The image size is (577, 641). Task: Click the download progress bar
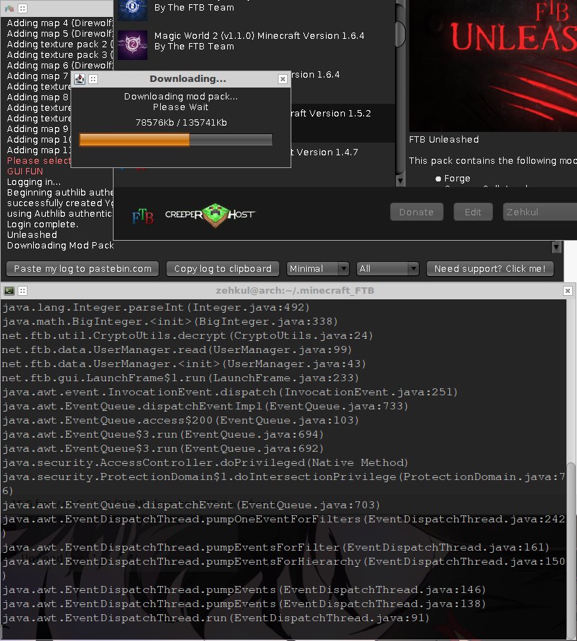click(176, 140)
